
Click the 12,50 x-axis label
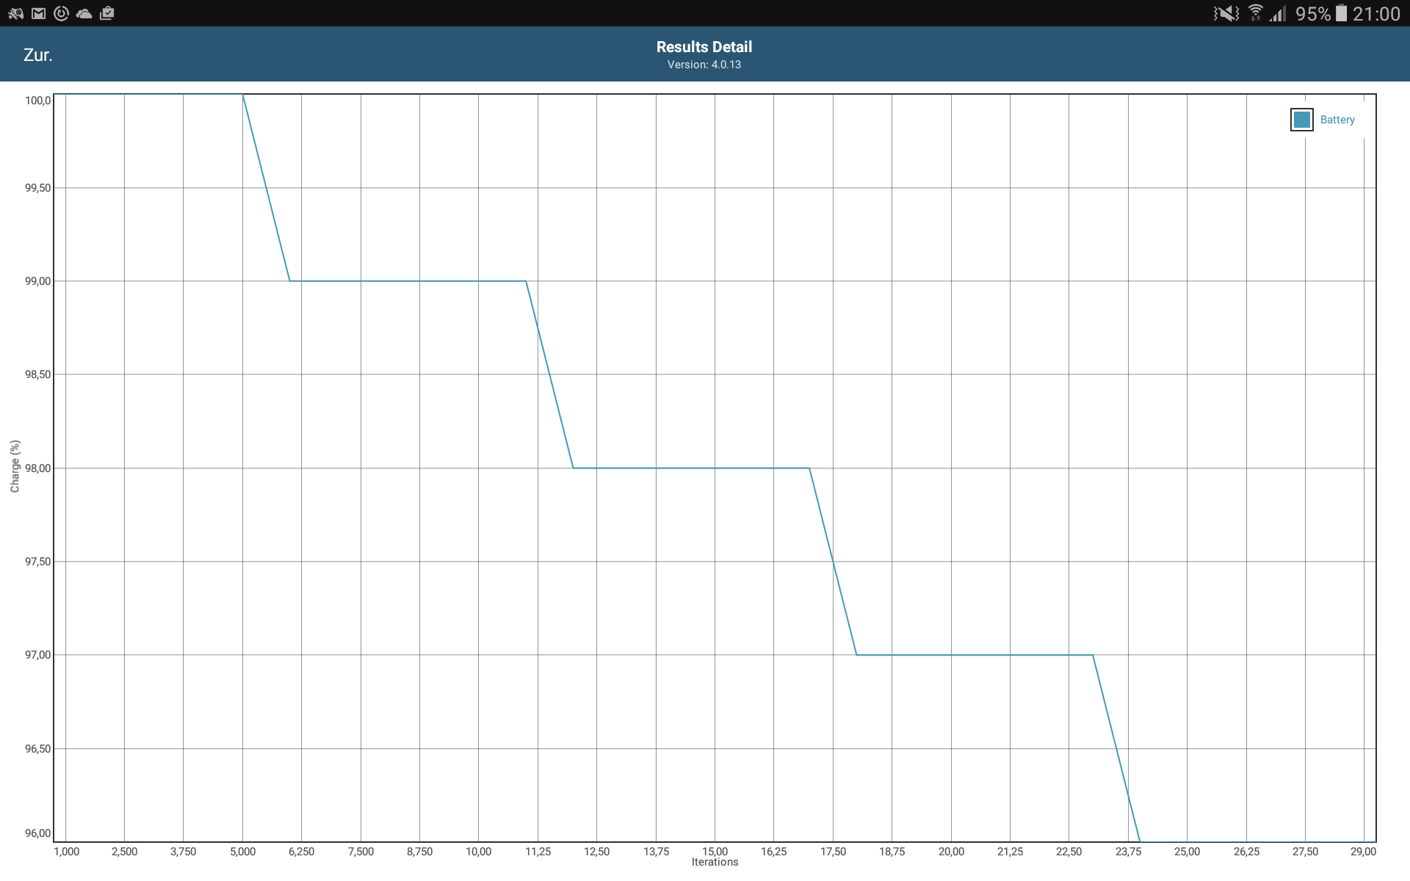click(x=596, y=852)
